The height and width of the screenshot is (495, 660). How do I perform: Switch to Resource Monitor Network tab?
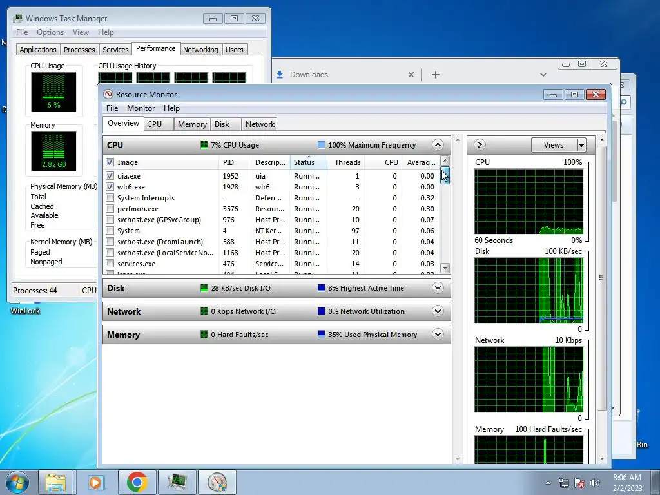pyautogui.click(x=260, y=124)
